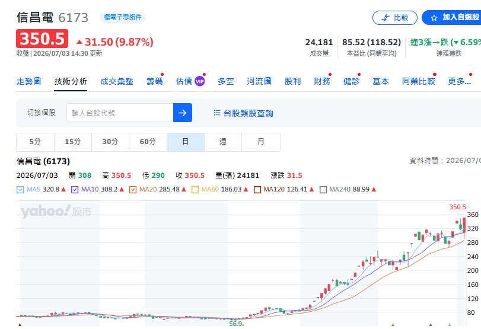Click the compare arrows icon in 比較 button
Viewport: 481px width, 329px height.
click(x=386, y=18)
